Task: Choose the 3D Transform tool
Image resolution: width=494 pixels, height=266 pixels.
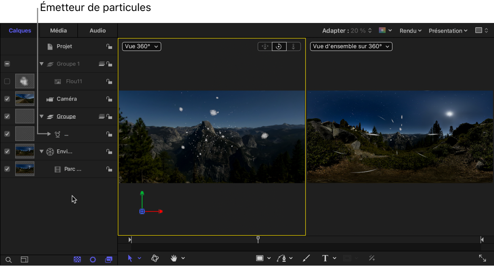Action: click(155, 258)
